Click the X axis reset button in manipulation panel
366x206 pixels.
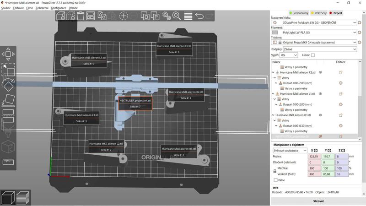coord(316,151)
